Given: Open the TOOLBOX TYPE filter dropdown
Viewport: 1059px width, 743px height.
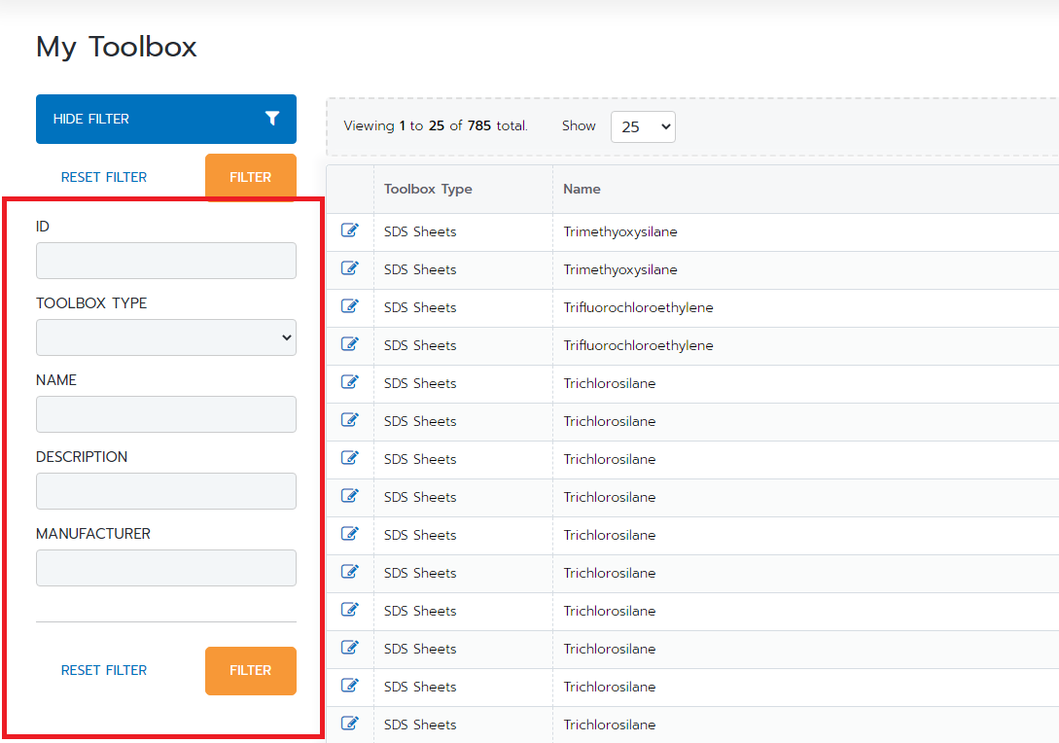Looking at the screenshot, I should (x=166, y=337).
